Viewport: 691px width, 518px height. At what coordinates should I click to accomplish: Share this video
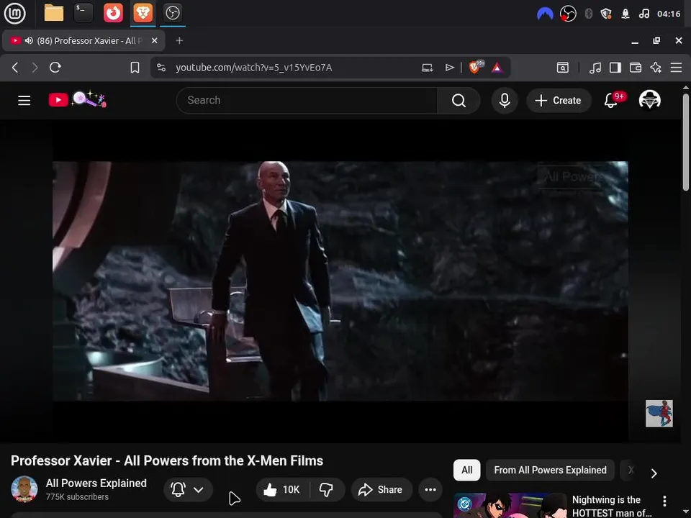pos(381,489)
